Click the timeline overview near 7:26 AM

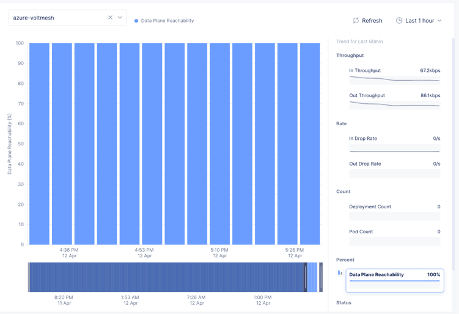click(x=196, y=277)
